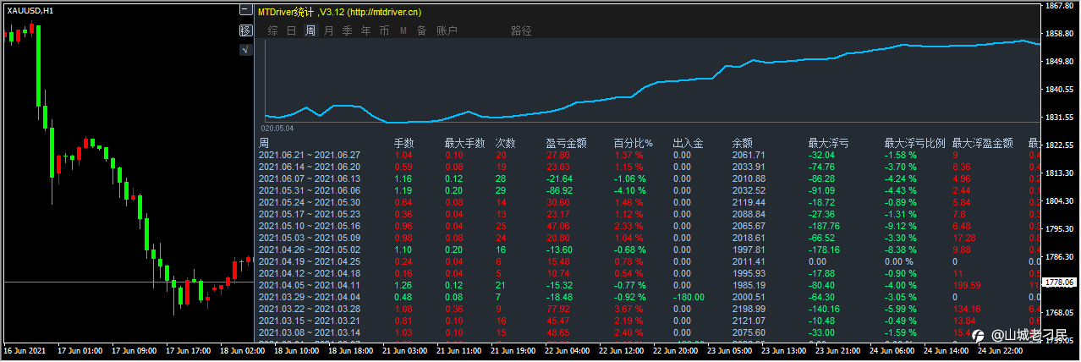
Task: Collapse the panel with the minus button
Action: (246, 11)
